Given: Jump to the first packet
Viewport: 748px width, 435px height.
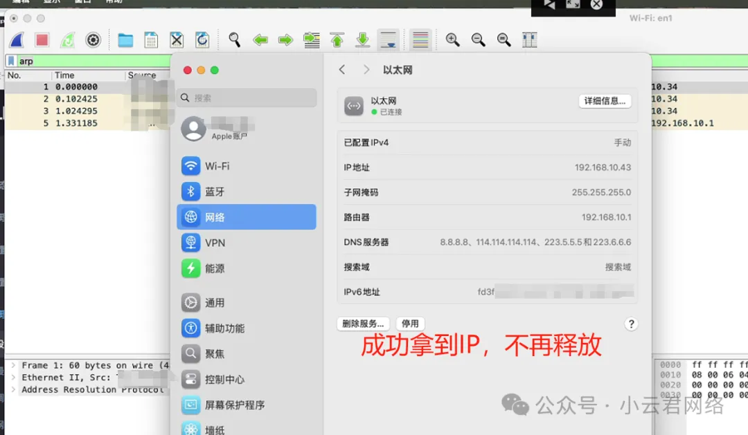Looking at the screenshot, I should 337,40.
